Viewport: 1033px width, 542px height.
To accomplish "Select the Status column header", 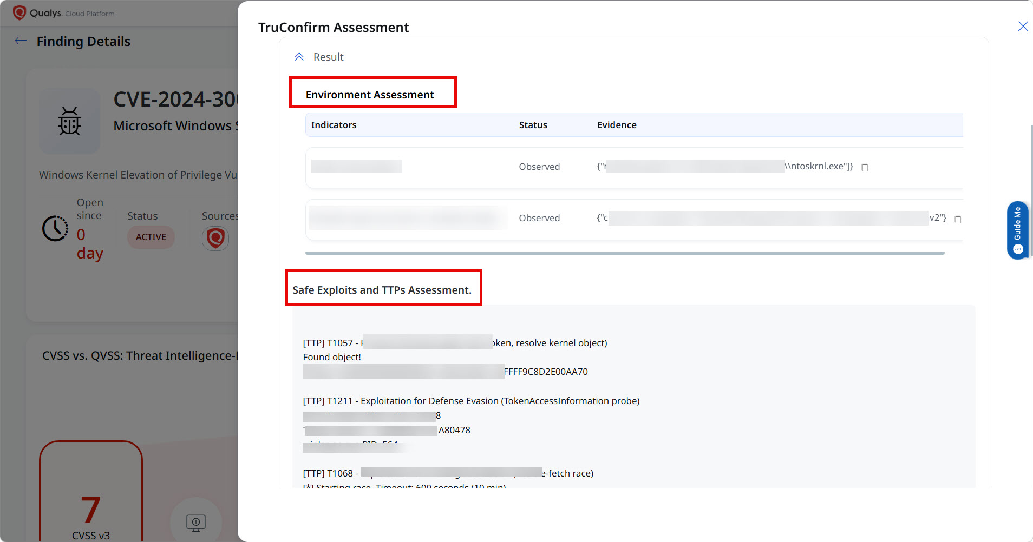I will click(533, 125).
